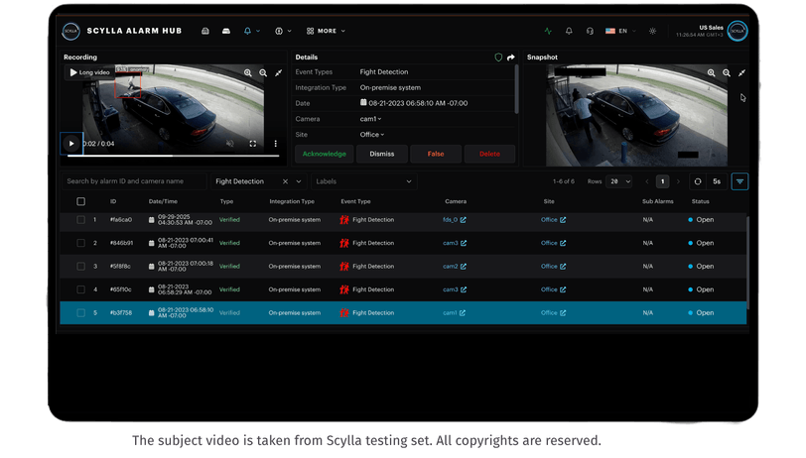Click the Details panel scrollbar
The height and width of the screenshot is (458, 806).
click(516, 88)
